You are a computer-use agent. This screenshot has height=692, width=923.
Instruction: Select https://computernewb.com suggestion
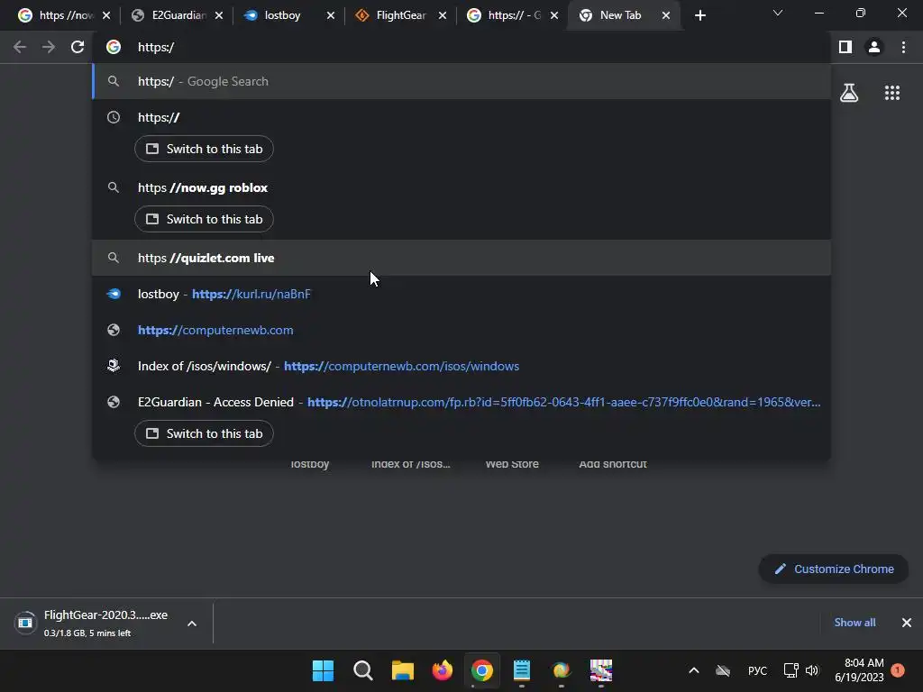point(461,330)
